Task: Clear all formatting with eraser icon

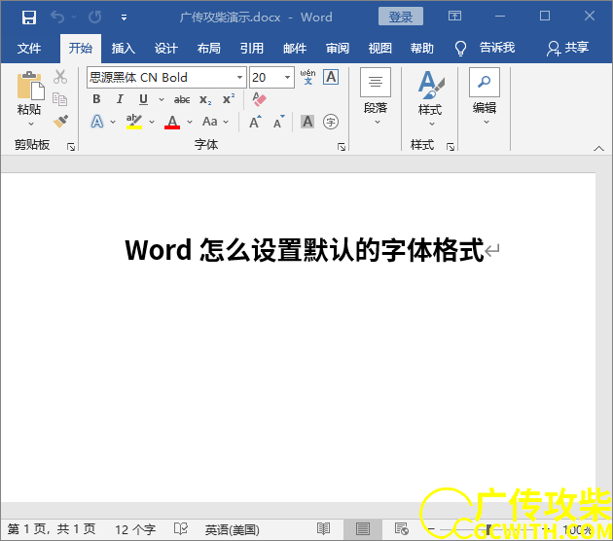Action: pos(259,99)
